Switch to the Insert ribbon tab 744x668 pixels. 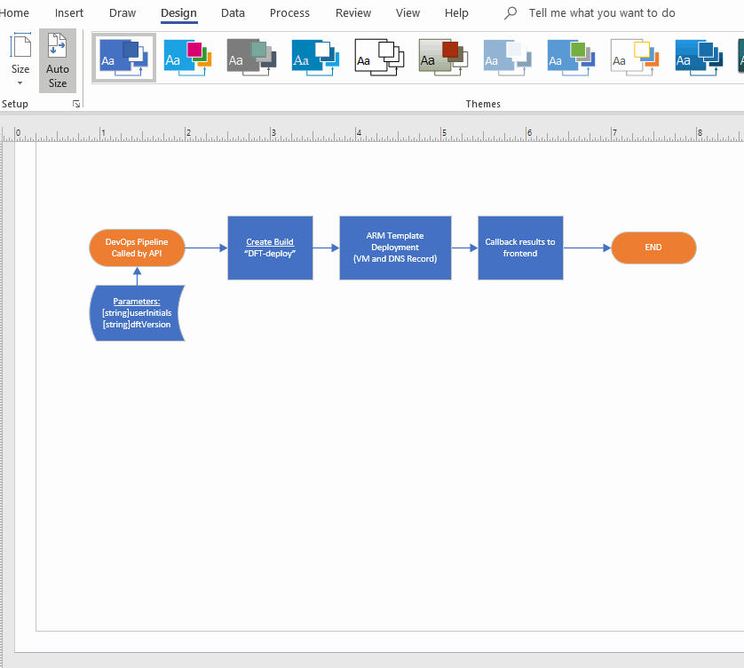pyautogui.click(x=69, y=13)
